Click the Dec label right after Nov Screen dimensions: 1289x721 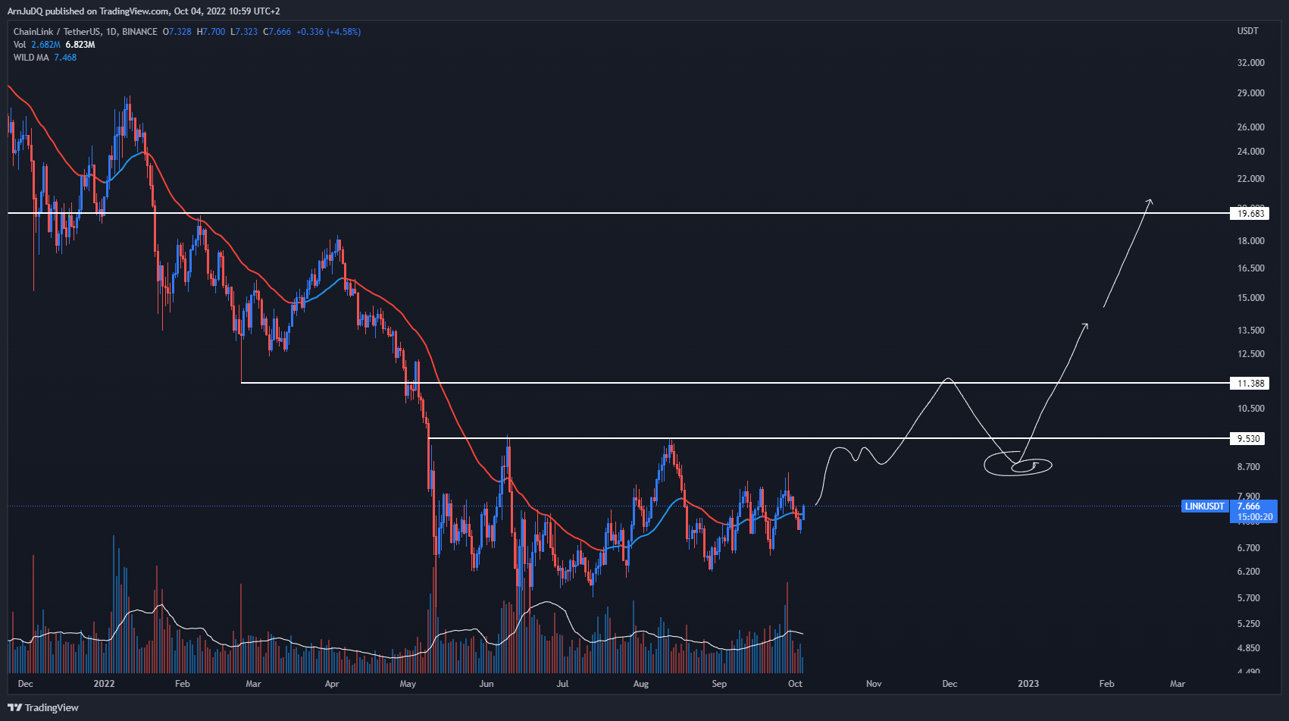[950, 684]
